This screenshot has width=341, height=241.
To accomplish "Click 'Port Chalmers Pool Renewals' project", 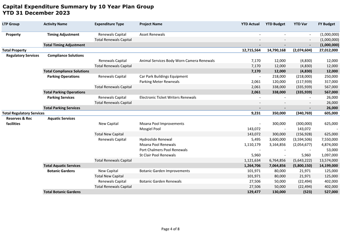I will pos(163,150).
